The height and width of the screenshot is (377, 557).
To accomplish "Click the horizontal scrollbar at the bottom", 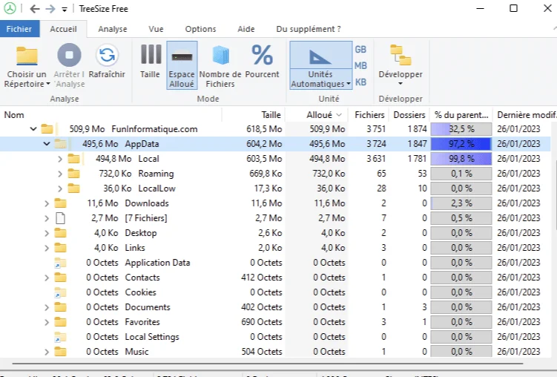I will tap(268, 364).
